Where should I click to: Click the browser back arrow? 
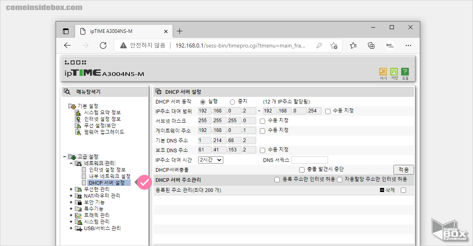pyautogui.click(x=67, y=45)
